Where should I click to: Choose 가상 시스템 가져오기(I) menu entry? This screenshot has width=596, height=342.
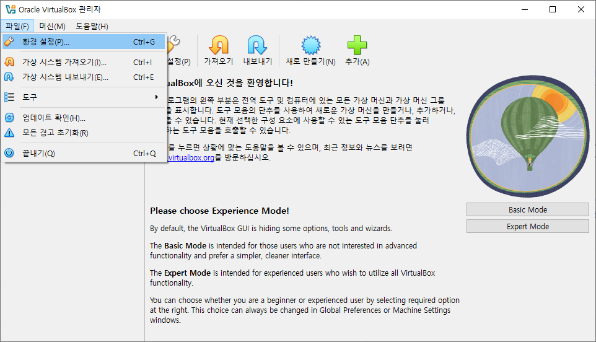coord(84,62)
